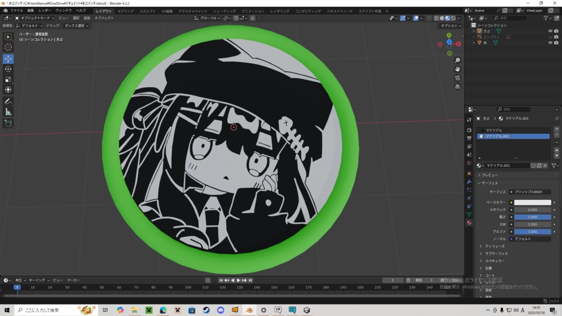Open the Physics properties tab icon

tap(469, 198)
